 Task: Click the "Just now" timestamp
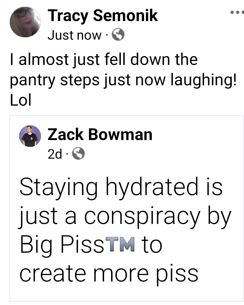(x=74, y=35)
